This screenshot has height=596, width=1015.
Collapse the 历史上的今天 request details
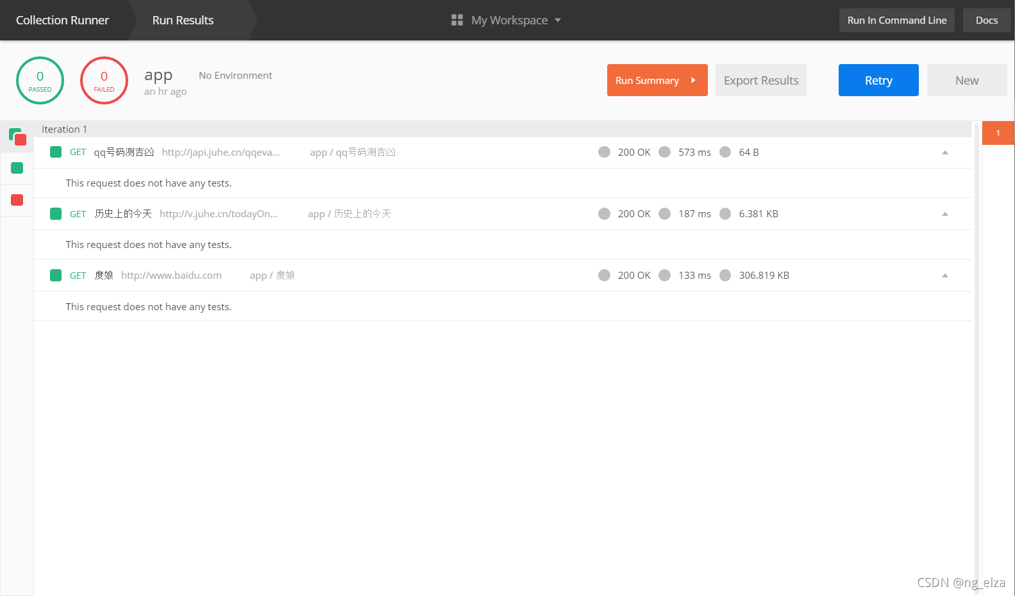click(944, 214)
